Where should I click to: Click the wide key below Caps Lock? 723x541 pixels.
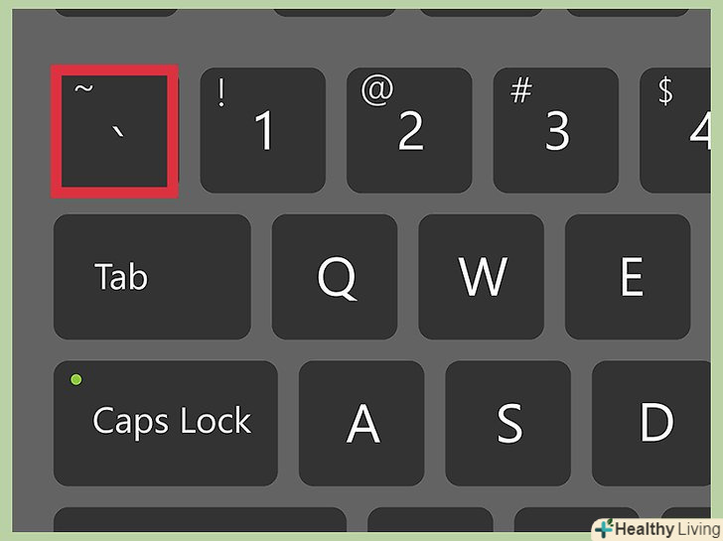[x=201, y=520]
